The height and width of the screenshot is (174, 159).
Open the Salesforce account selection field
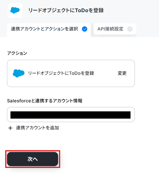click(x=71, y=115)
